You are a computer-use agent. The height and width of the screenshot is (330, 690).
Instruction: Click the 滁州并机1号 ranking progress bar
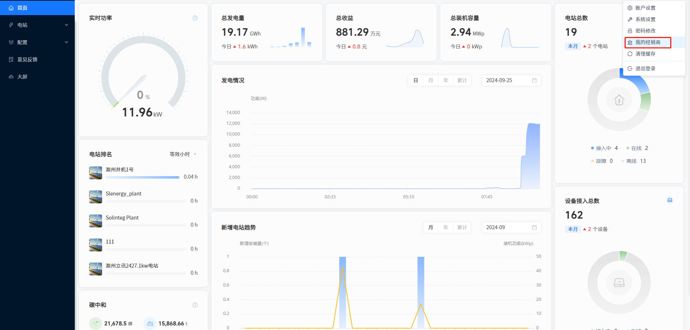(x=142, y=177)
